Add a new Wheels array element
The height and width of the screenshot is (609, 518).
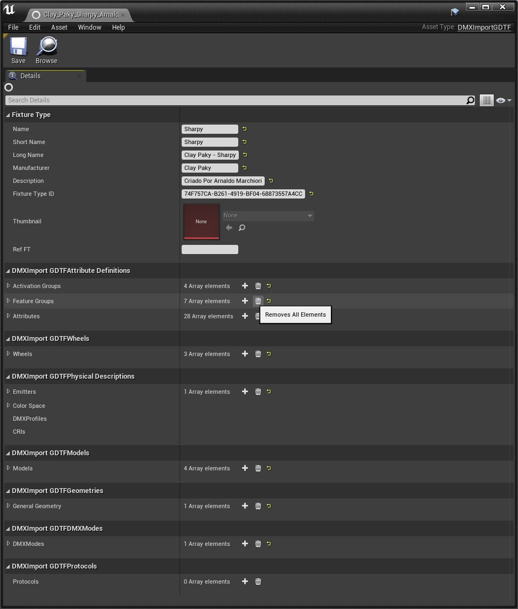tap(245, 354)
